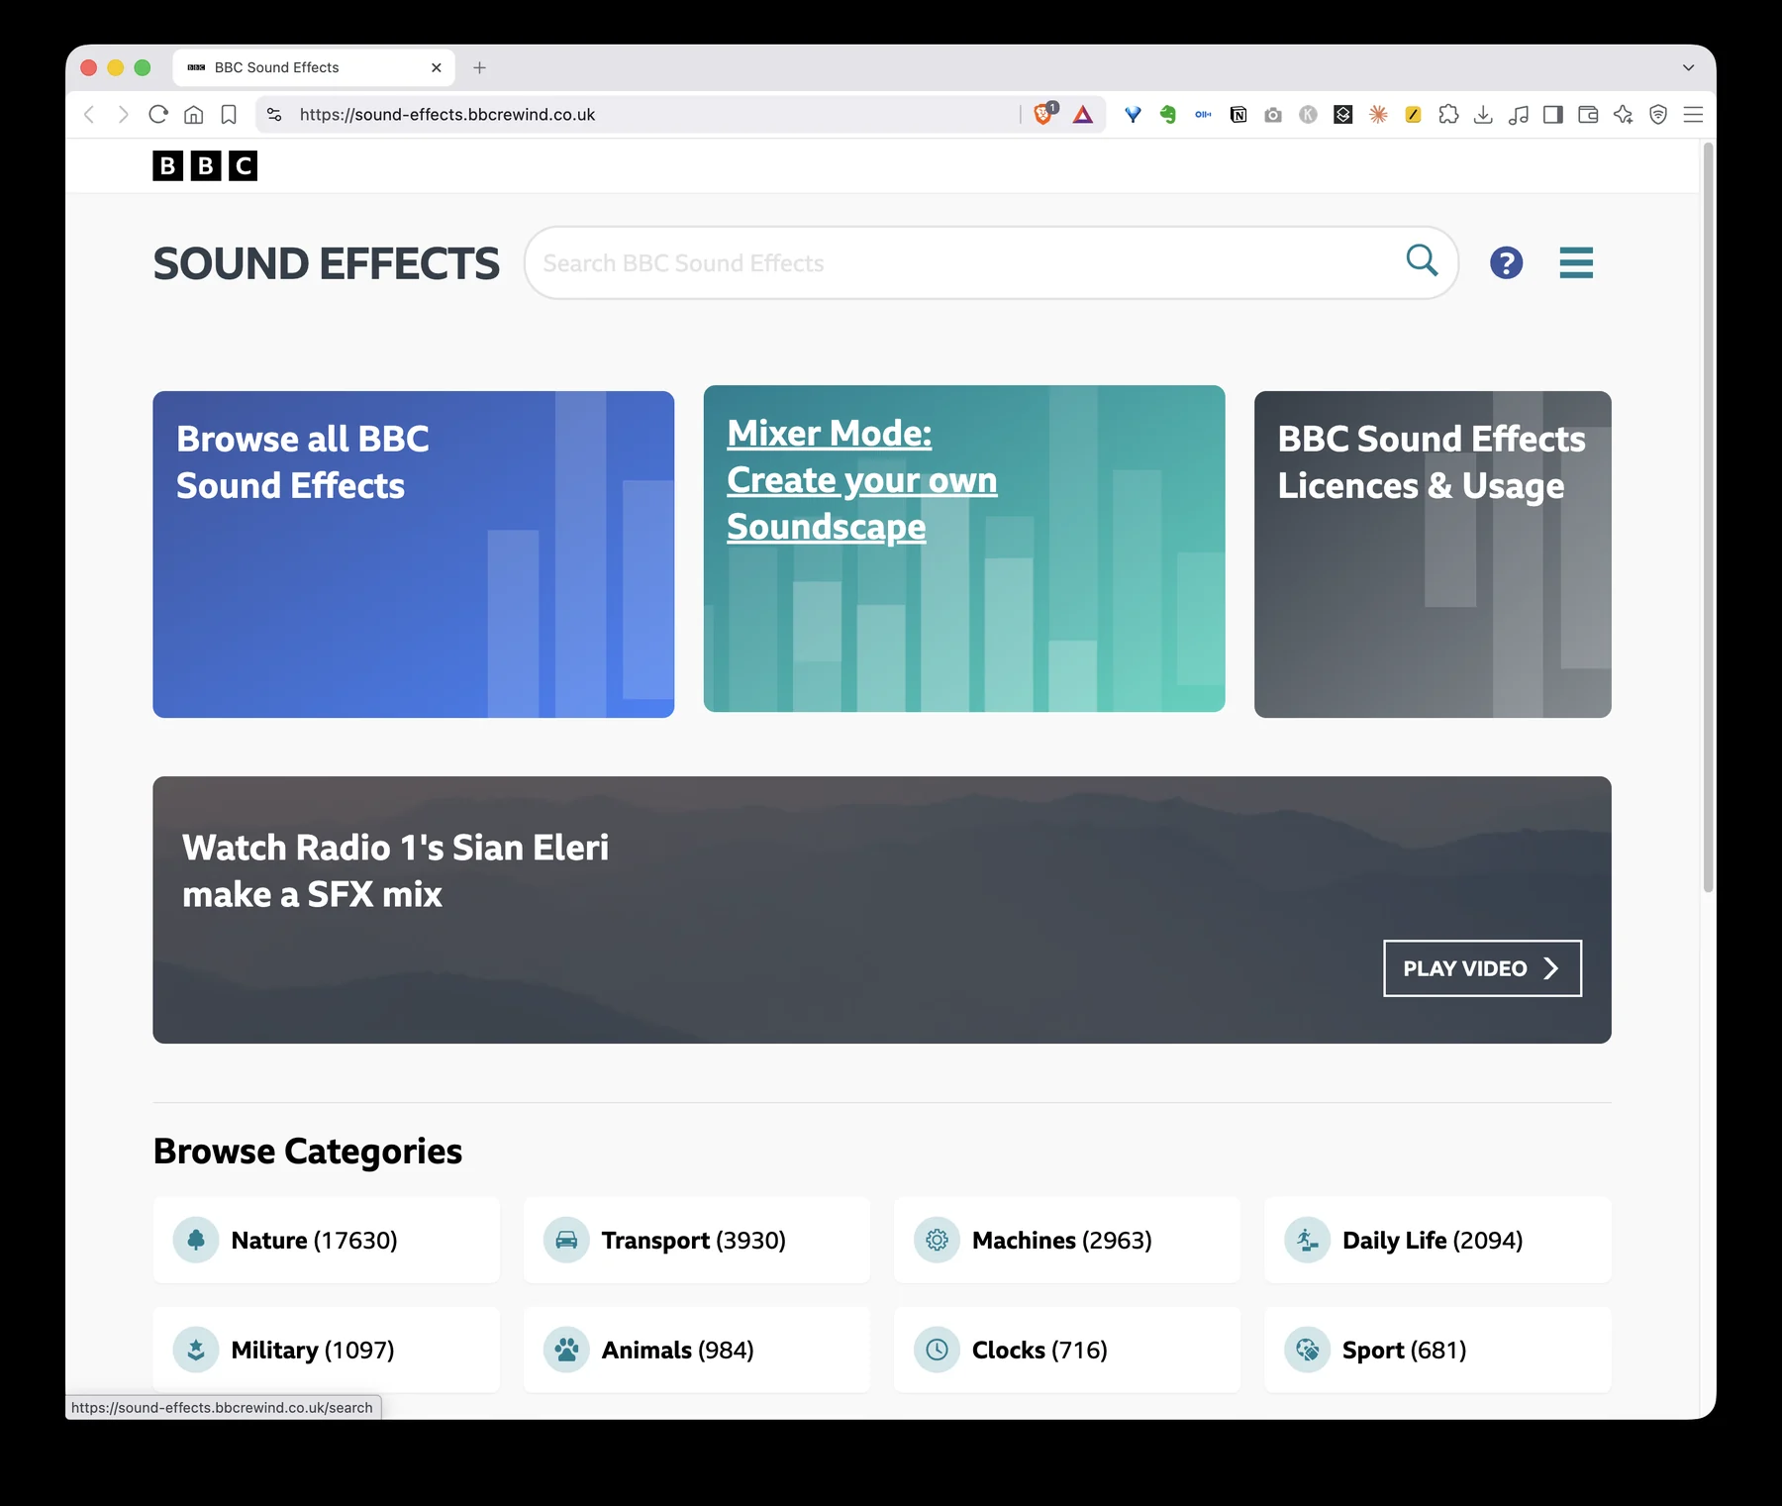Screen dimensions: 1782x1506
Task: Open the Extensions puzzle piece menu
Action: click(x=1448, y=115)
